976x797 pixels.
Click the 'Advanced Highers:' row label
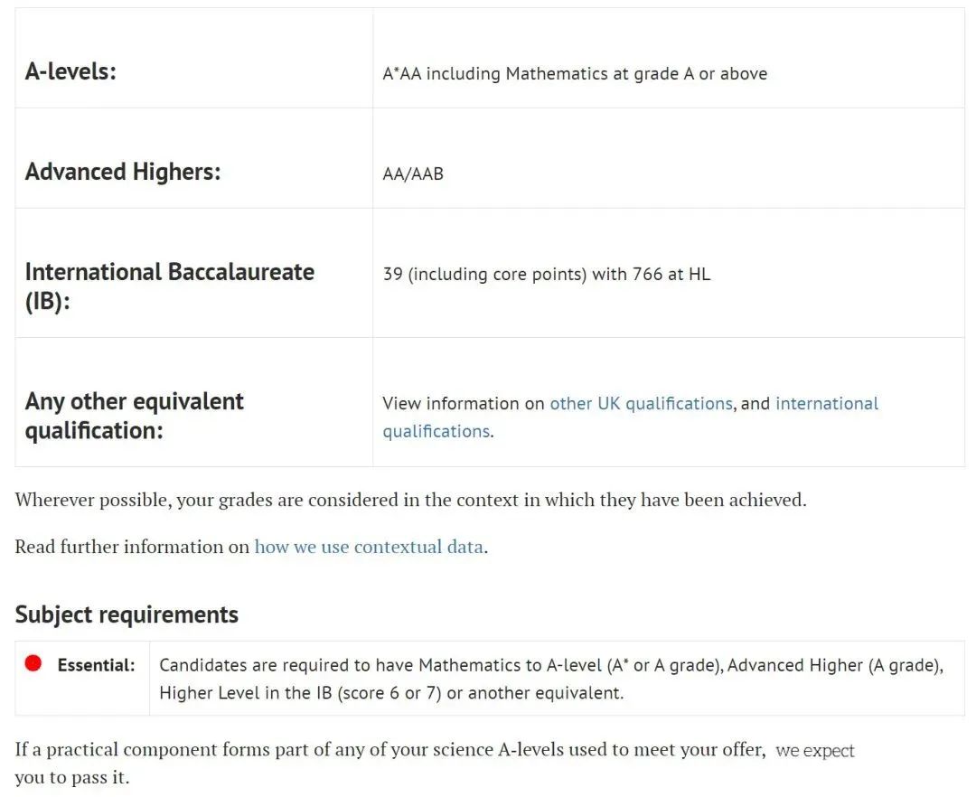click(123, 172)
